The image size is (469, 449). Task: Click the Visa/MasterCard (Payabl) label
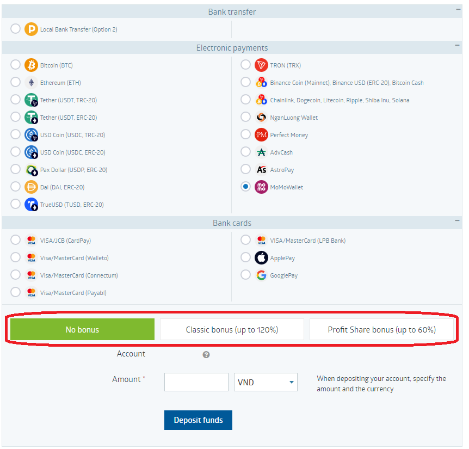73,293
